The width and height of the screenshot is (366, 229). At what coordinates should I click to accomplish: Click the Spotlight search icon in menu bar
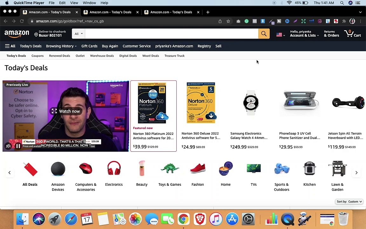[x=342, y=3]
